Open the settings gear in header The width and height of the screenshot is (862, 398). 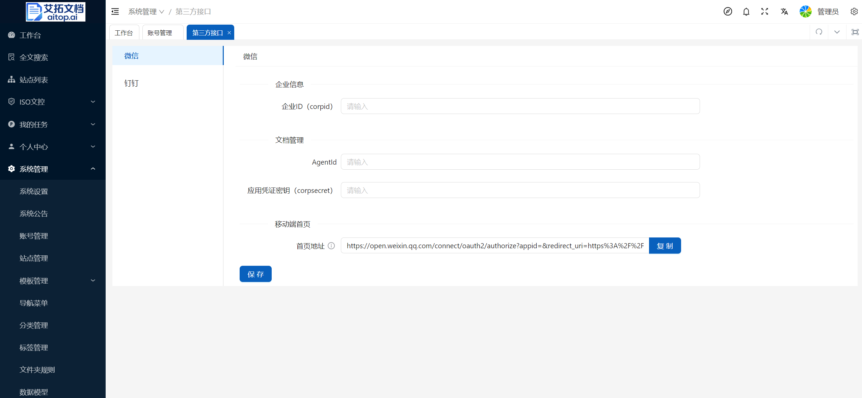click(x=854, y=11)
